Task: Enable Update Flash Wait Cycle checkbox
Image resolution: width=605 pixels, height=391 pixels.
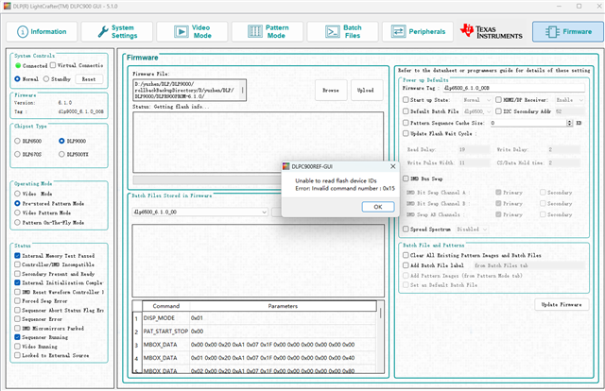Action: (x=406, y=133)
